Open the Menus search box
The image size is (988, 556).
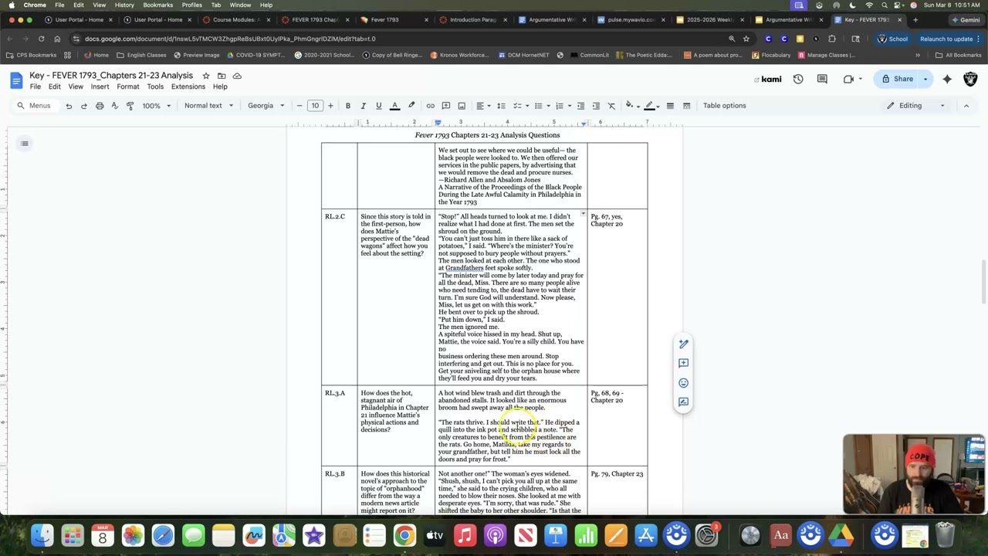pos(34,106)
